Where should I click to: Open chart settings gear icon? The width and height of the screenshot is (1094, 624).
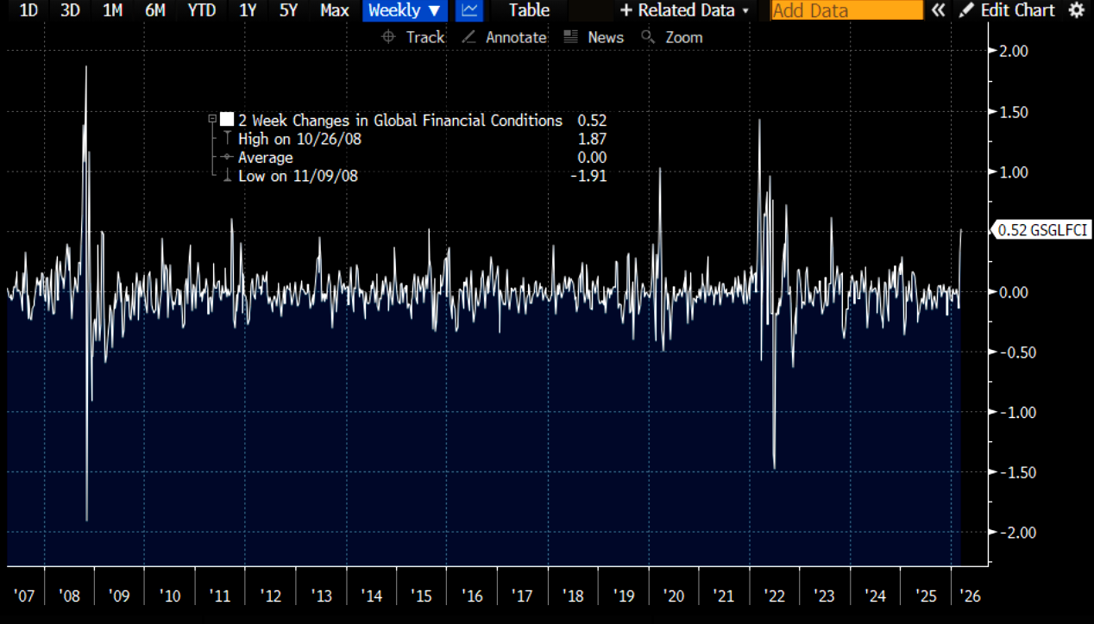click(x=1076, y=10)
